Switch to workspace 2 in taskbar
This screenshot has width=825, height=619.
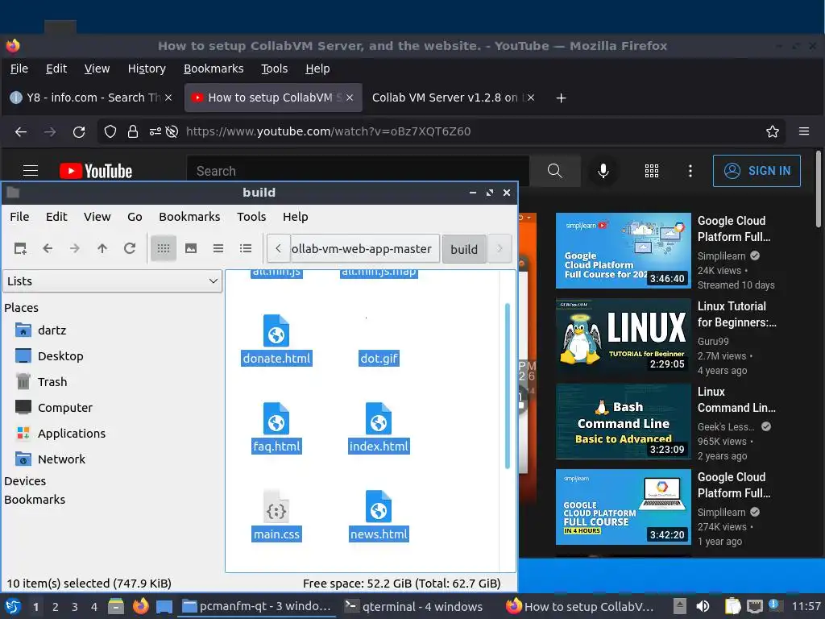coord(56,607)
